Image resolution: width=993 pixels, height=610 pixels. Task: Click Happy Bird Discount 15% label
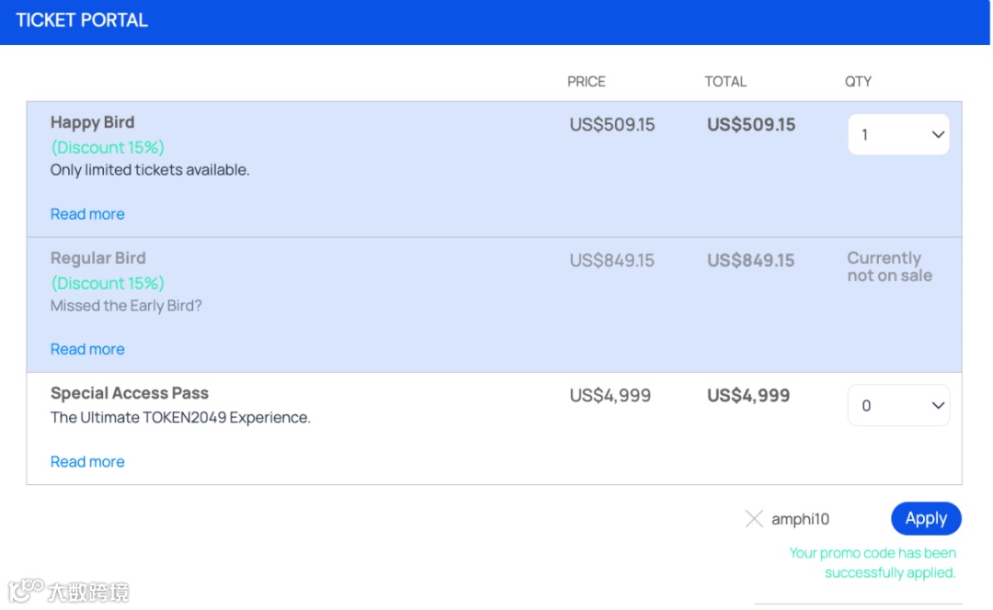click(x=108, y=147)
